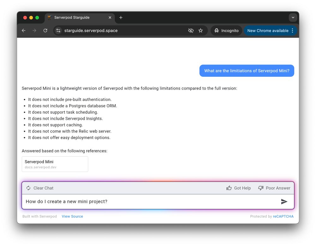Image resolution: width=316 pixels, height=246 pixels.
Task: Click the Got Help label
Action: (242, 188)
